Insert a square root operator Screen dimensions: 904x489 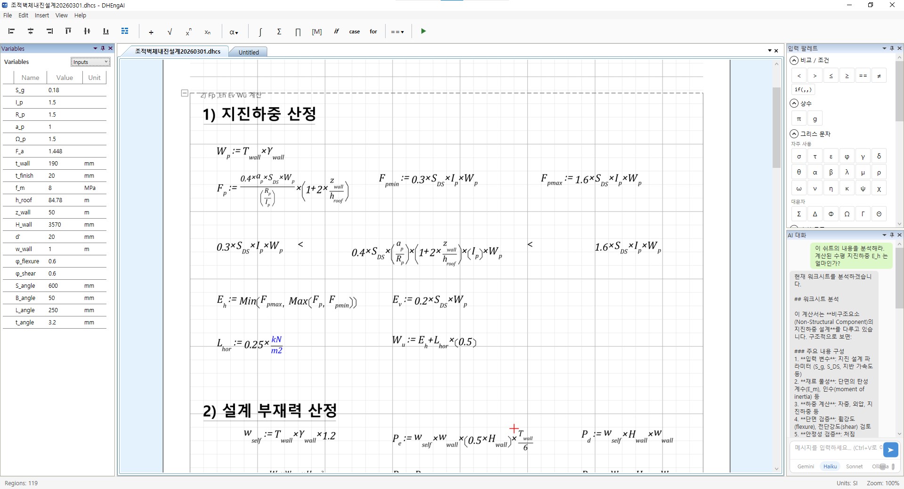pos(169,32)
